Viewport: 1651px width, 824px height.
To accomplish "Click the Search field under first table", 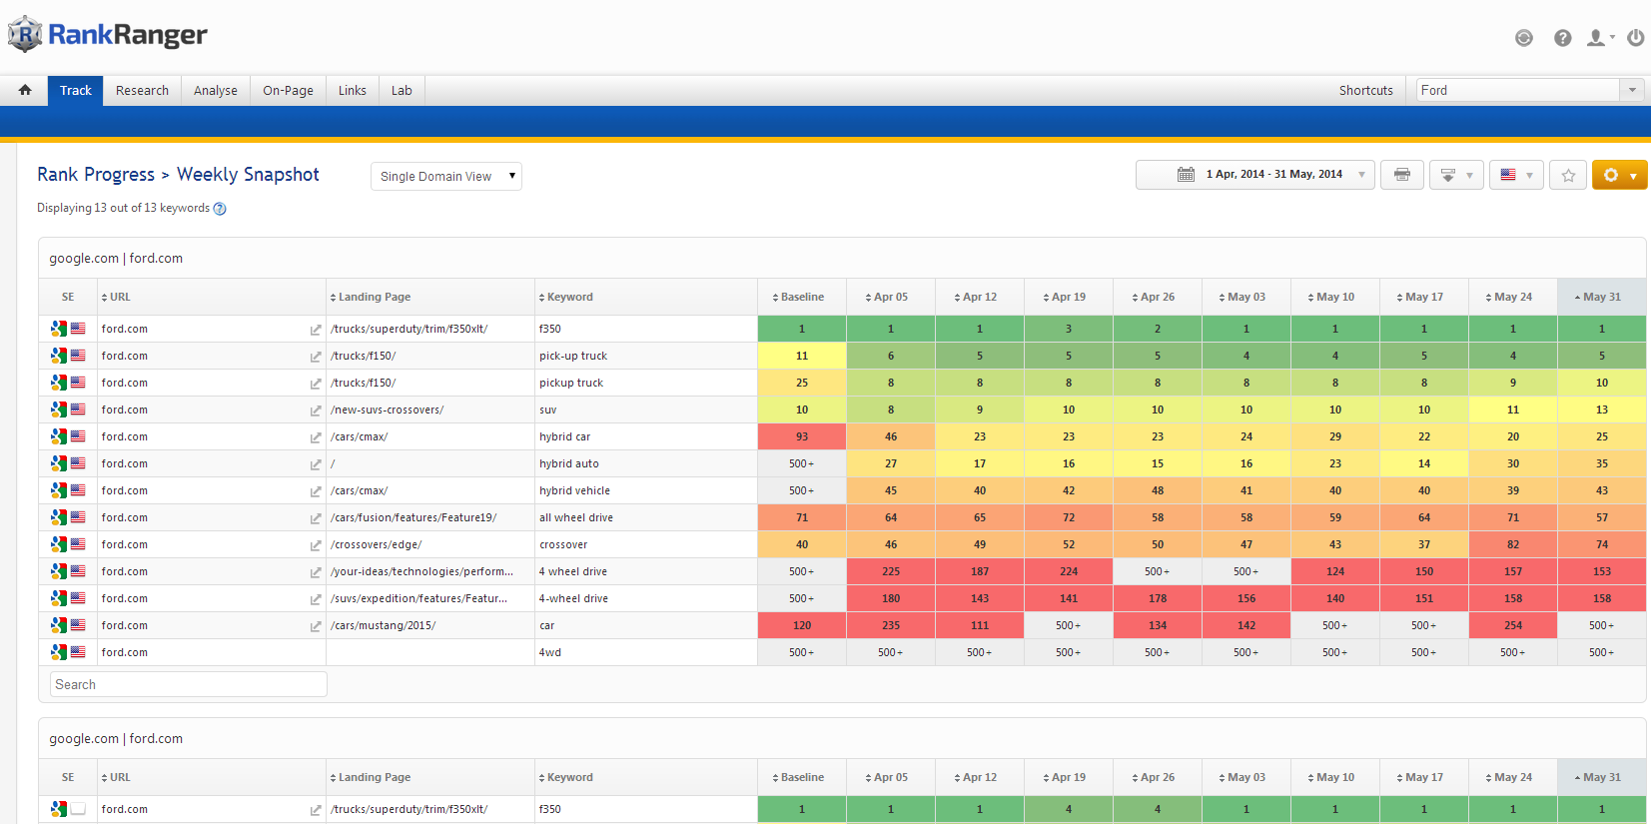I will tap(188, 684).
